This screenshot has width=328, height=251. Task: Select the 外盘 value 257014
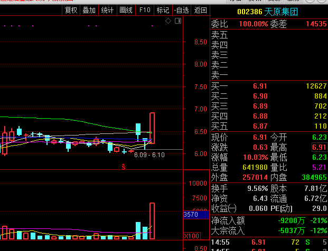[x=255, y=177]
